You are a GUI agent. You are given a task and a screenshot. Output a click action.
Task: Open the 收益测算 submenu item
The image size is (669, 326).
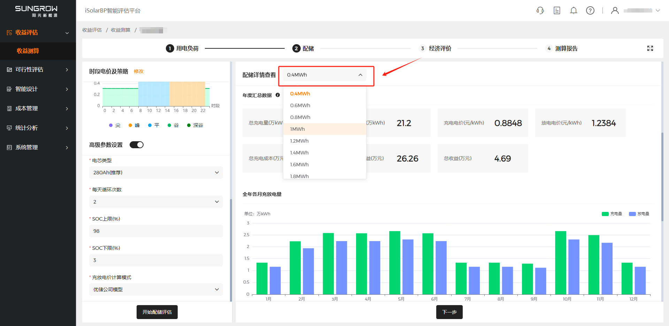point(28,51)
